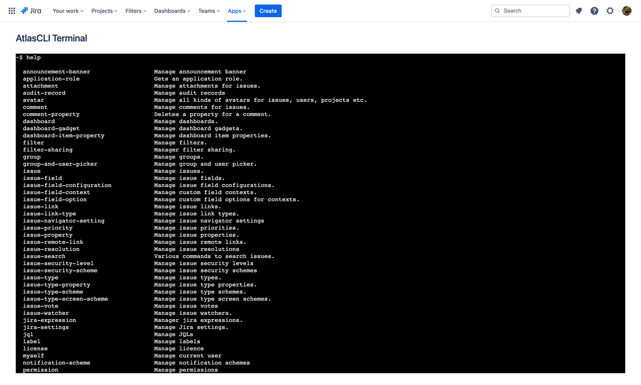Click the Create button
Viewport: 641px width, 385px height.
coord(268,11)
